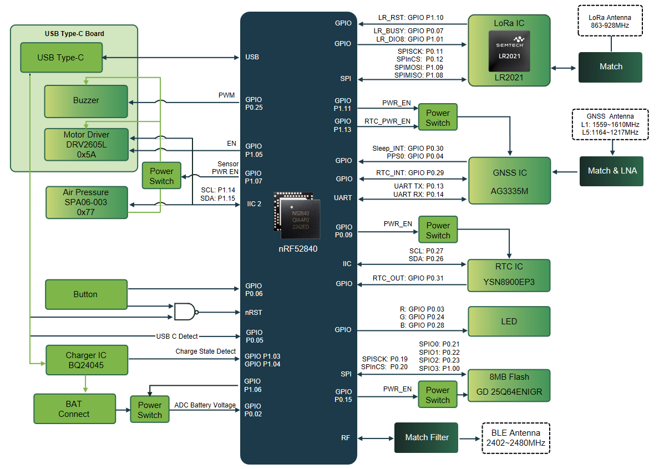Click the Power Switch feeding RTC IC
The height and width of the screenshot is (469, 659).
tap(438, 230)
